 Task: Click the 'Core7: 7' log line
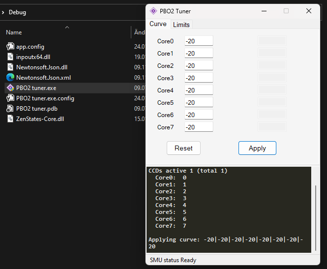(x=171, y=226)
